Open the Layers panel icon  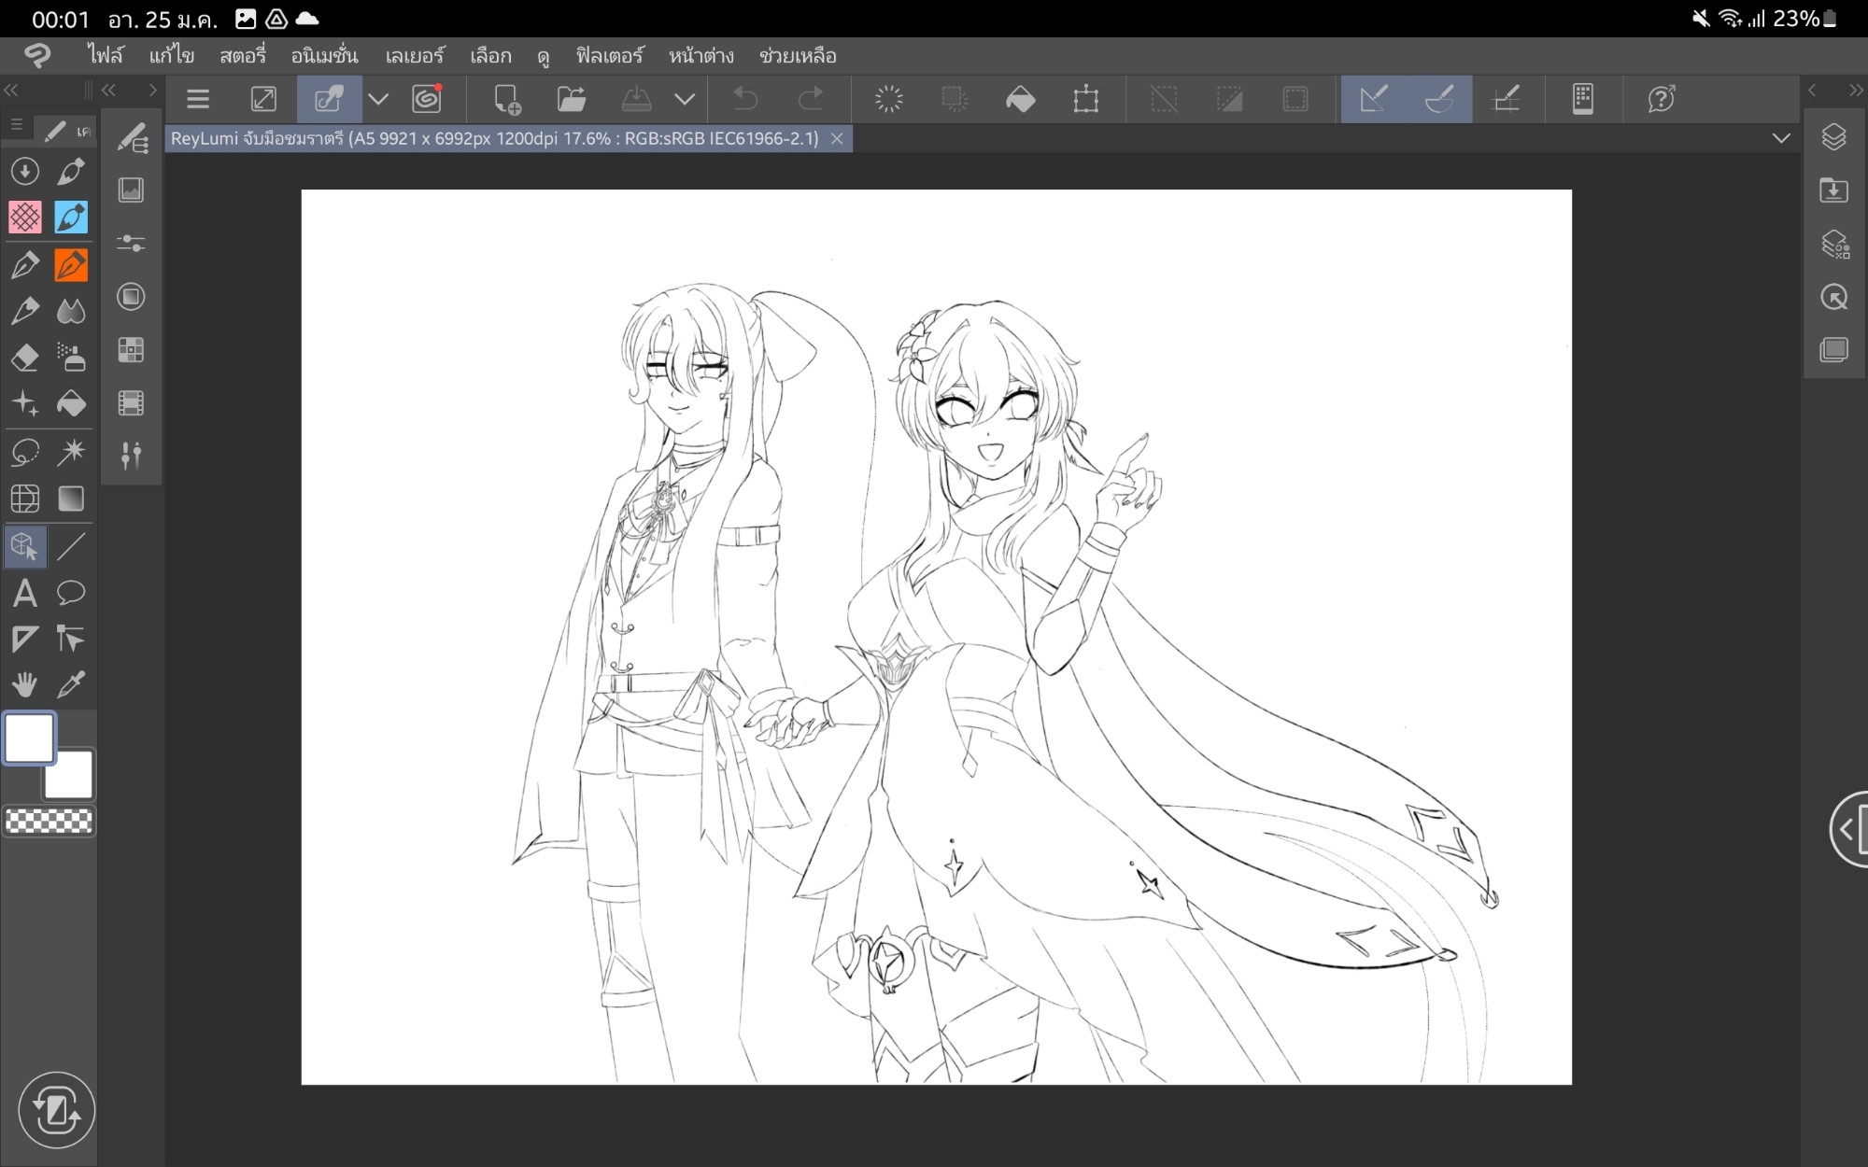pyautogui.click(x=1833, y=137)
